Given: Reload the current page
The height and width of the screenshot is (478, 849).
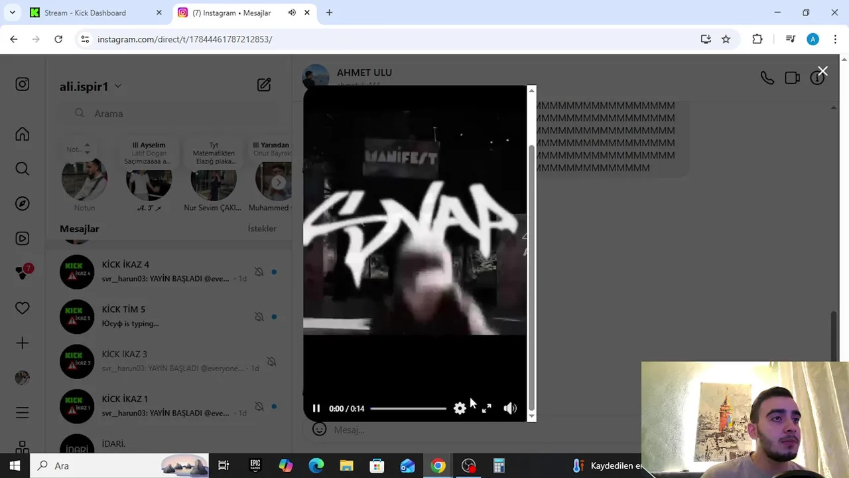Looking at the screenshot, I should pyautogui.click(x=58, y=39).
